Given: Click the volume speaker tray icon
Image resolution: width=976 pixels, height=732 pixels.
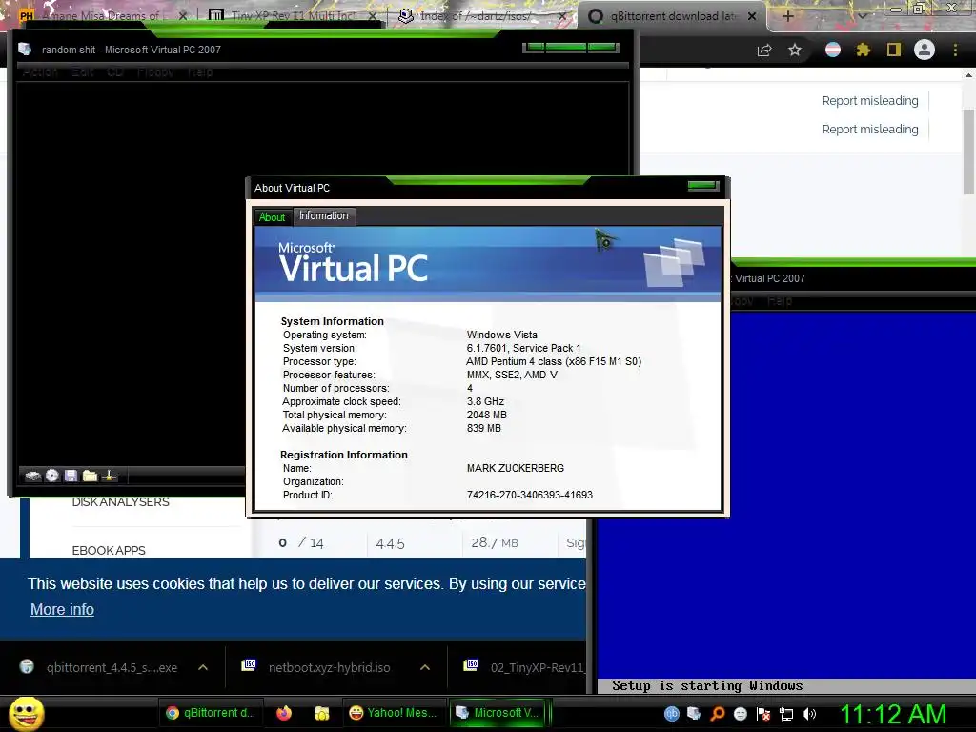Looking at the screenshot, I should pos(809,714).
